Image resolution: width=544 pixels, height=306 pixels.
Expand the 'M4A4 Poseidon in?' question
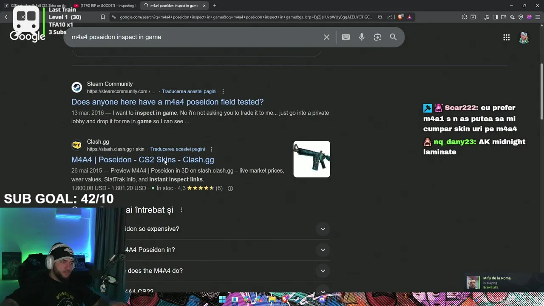click(x=323, y=250)
